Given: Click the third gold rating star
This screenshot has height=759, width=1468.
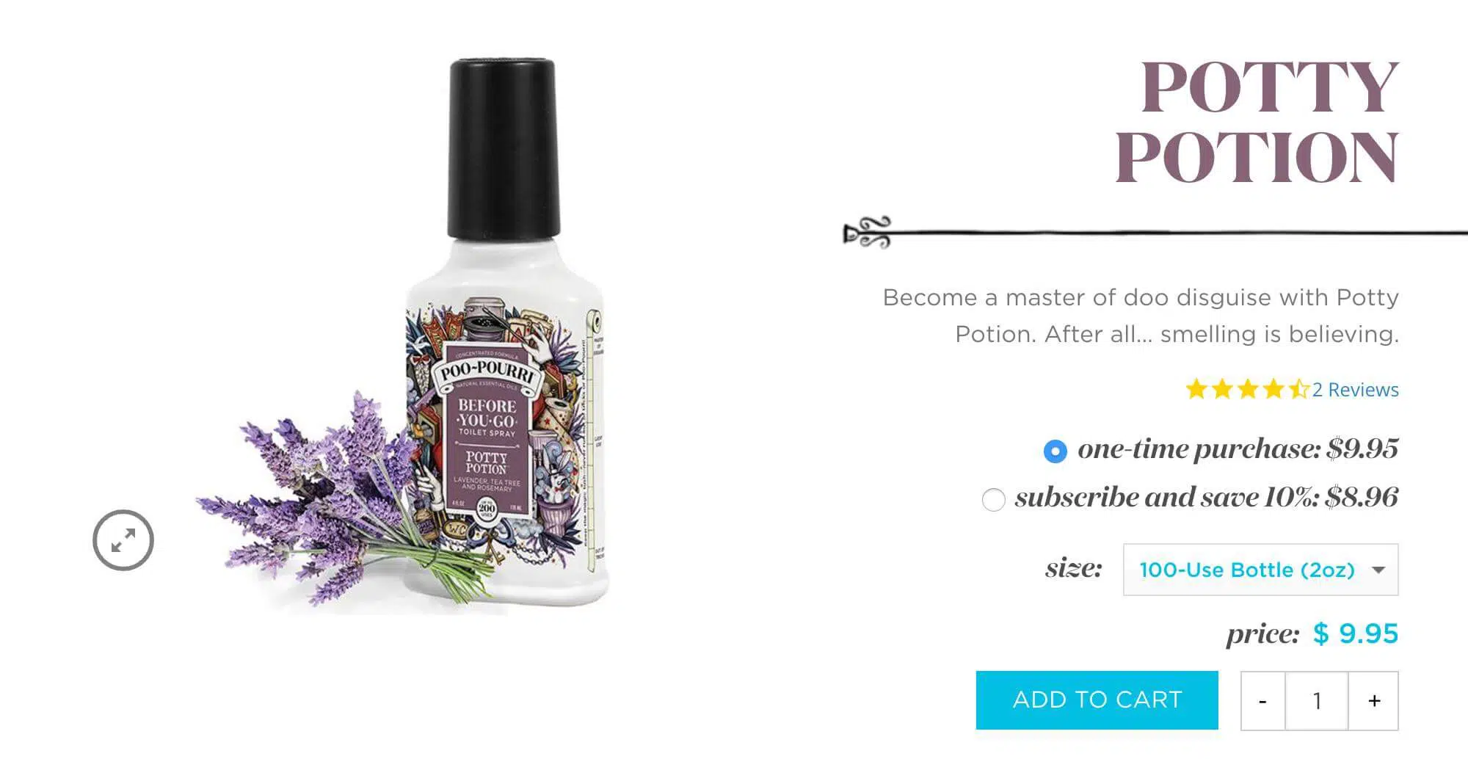Looking at the screenshot, I should coord(1248,389).
